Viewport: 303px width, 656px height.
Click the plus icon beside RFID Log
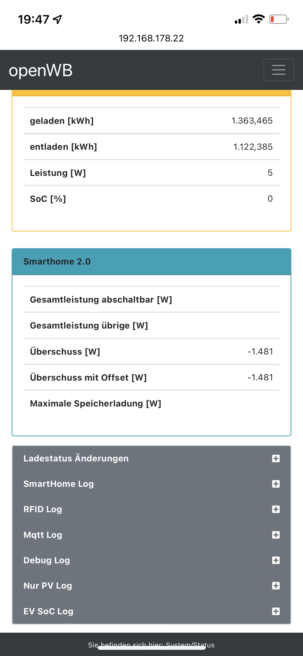(276, 509)
